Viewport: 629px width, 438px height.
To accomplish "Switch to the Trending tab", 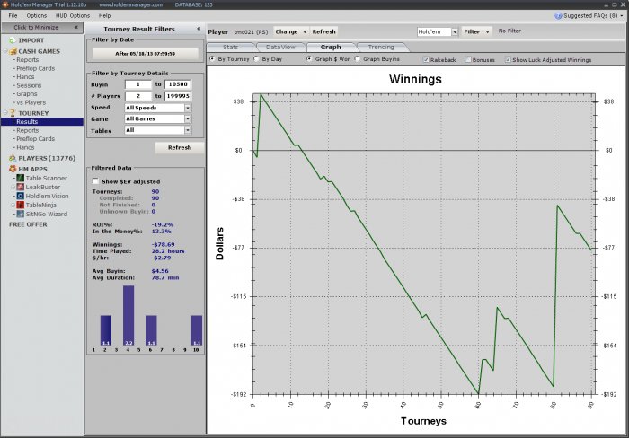I will tap(381, 47).
